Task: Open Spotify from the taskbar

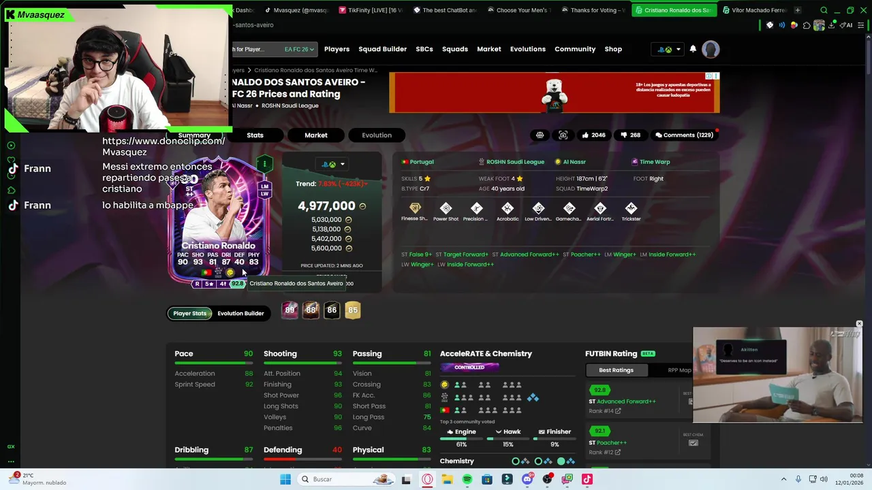Action: coord(467,479)
